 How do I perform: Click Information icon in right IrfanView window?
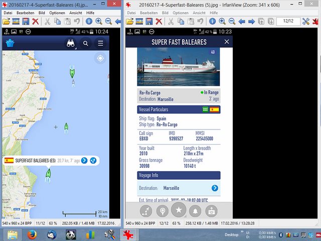[x=212, y=21]
